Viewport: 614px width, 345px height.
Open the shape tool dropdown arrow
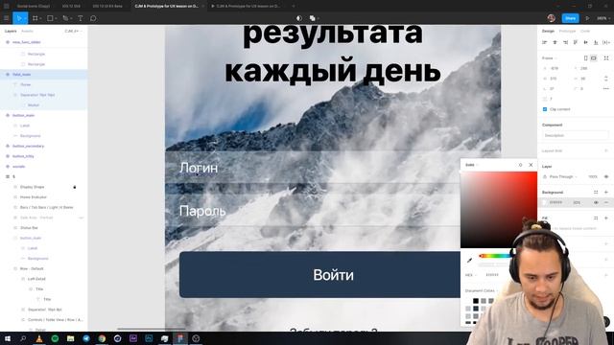[56, 18]
